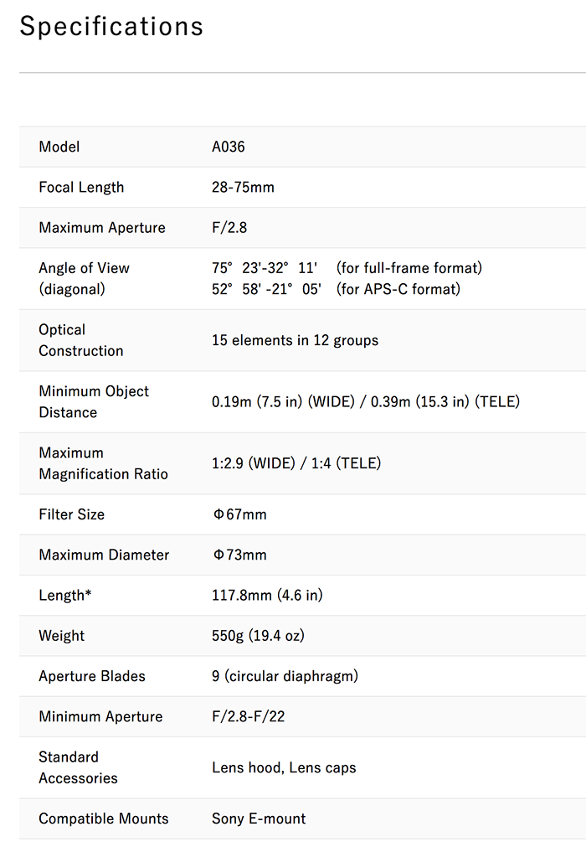
Task: Click the Specifications heading
Action: [111, 27]
